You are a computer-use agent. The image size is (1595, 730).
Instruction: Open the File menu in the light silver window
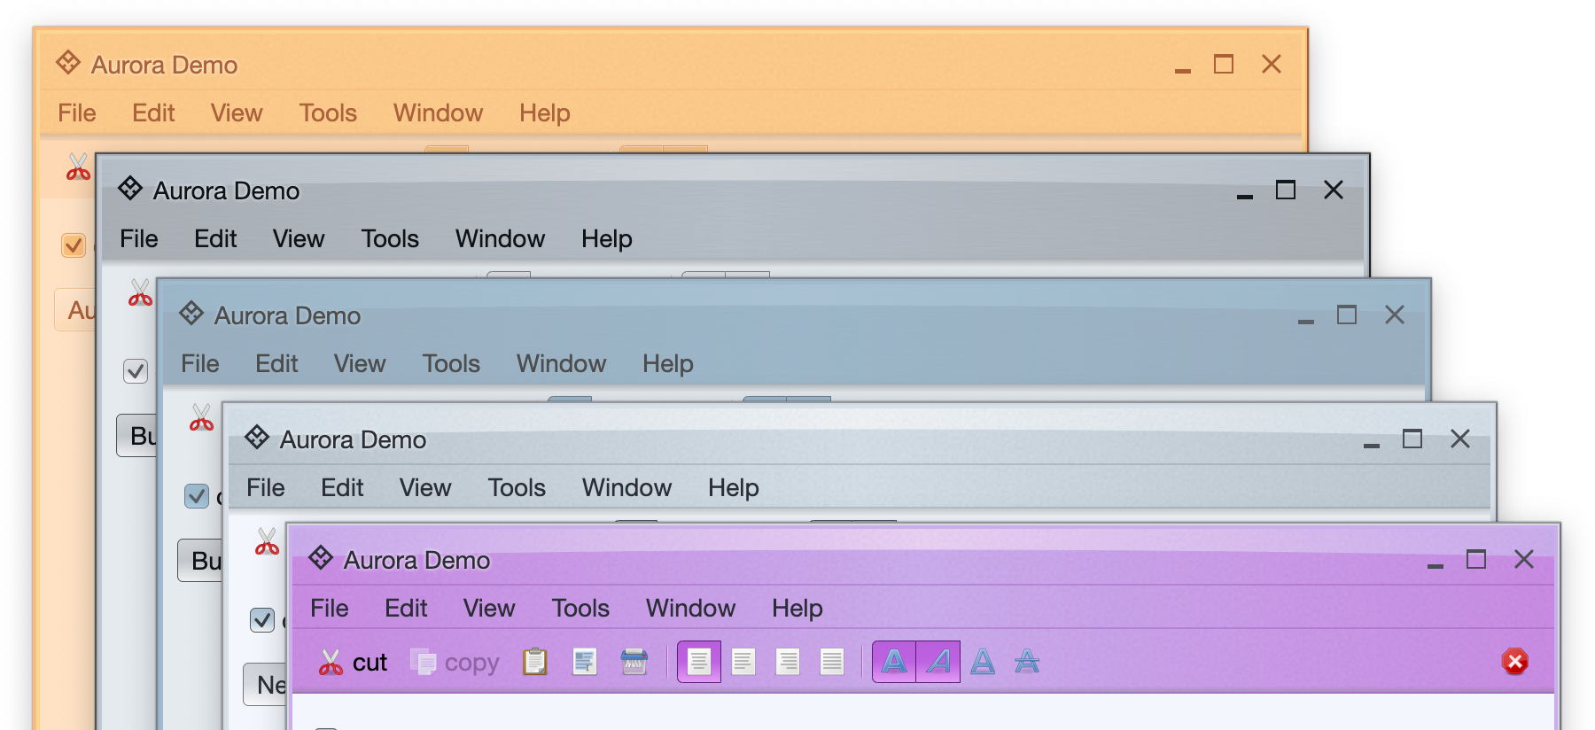pyautogui.click(x=266, y=487)
